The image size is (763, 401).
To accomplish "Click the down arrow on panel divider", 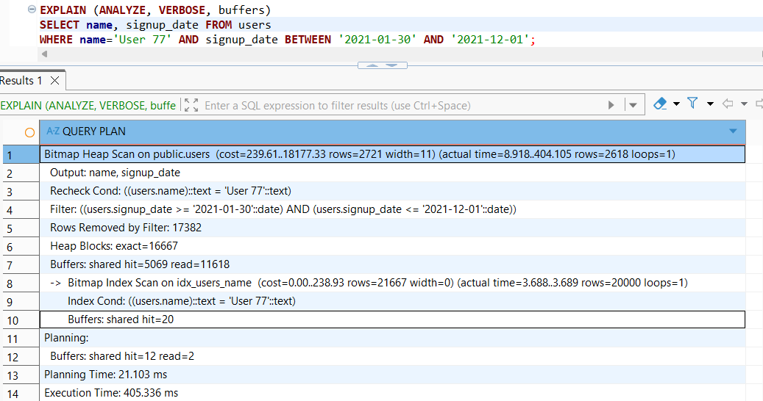I will click(391, 65).
